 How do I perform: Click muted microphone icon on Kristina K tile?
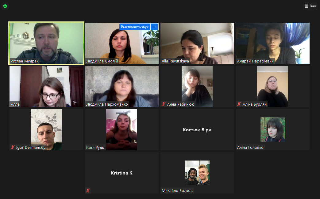pos(88,190)
